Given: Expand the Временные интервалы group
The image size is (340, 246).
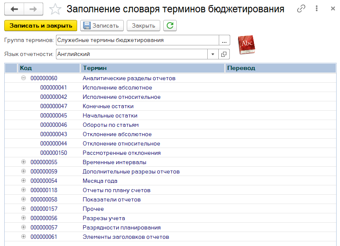Looking at the screenshot, I should [x=23, y=162].
